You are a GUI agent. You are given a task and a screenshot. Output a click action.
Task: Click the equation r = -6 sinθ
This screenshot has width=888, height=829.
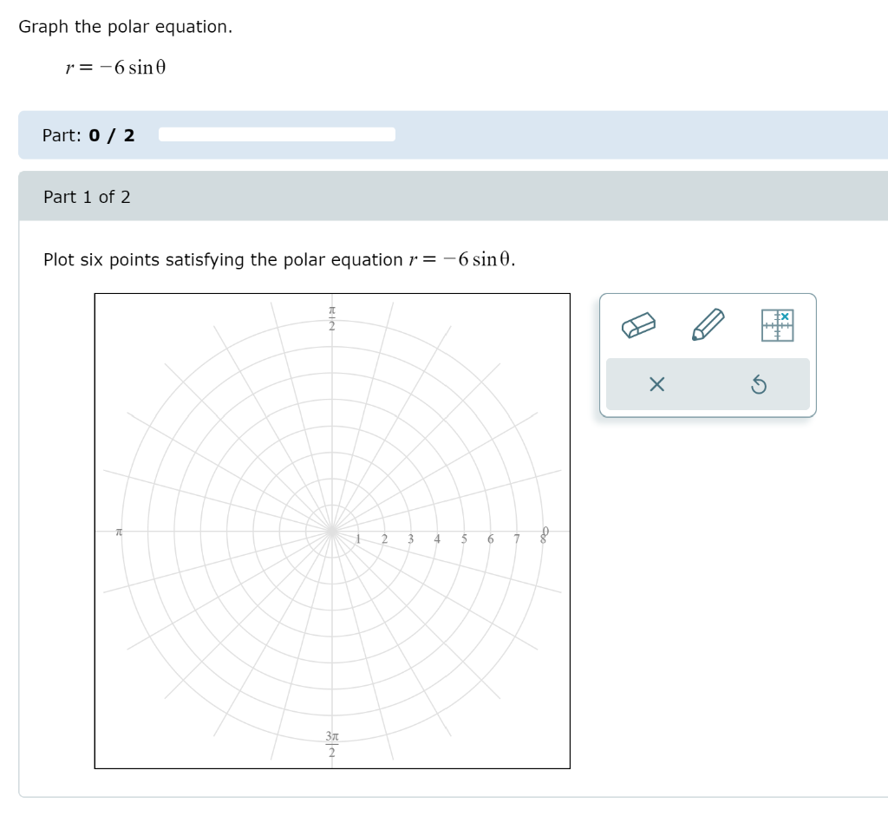click(114, 67)
